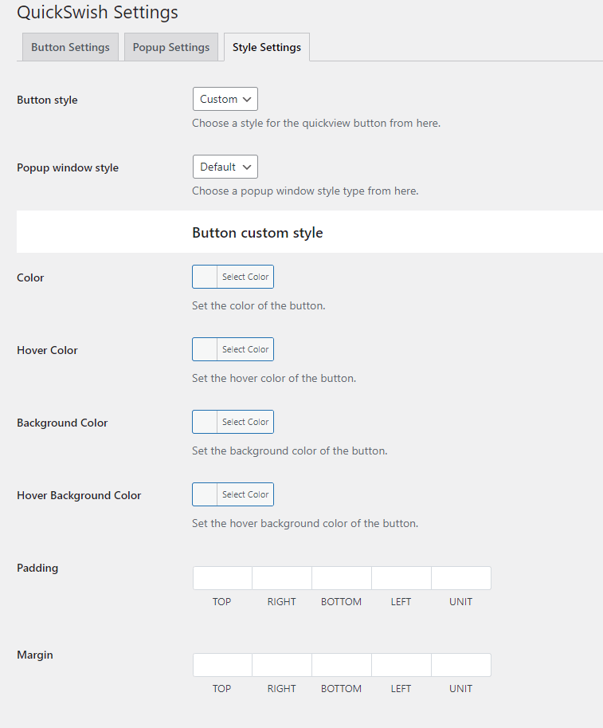Focus the Padding TOP input field
603x728 pixels.
[x=223, y=578]
